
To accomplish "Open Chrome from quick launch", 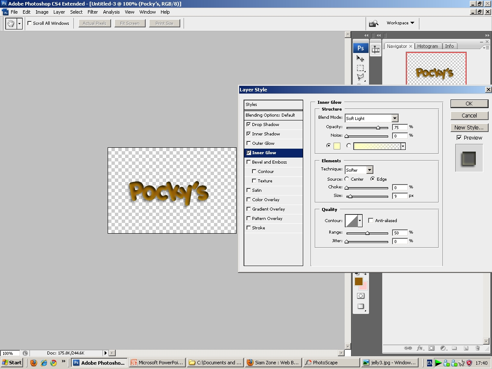I will [x=54, y=363].
